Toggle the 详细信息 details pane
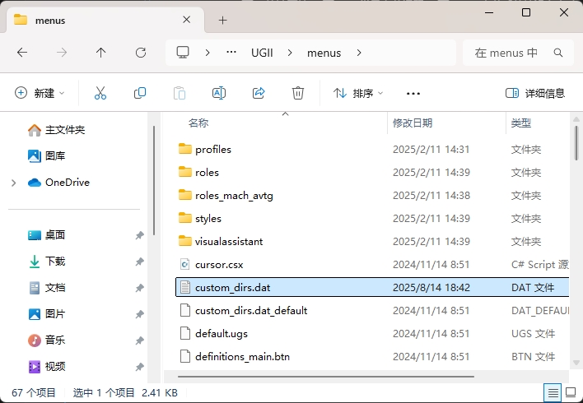The image size is (583, 403). pyautogui.click(x=535, y=93)
